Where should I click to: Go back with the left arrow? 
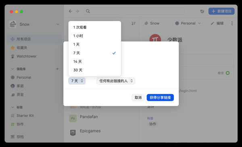(x=71, y=11)
